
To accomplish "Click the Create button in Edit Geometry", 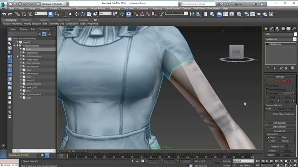I will [272, 151].
